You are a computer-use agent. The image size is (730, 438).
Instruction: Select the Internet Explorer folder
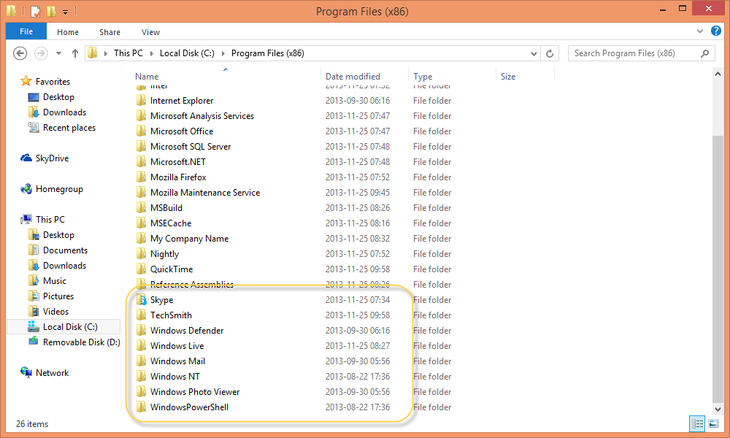(x=182, y=101)
